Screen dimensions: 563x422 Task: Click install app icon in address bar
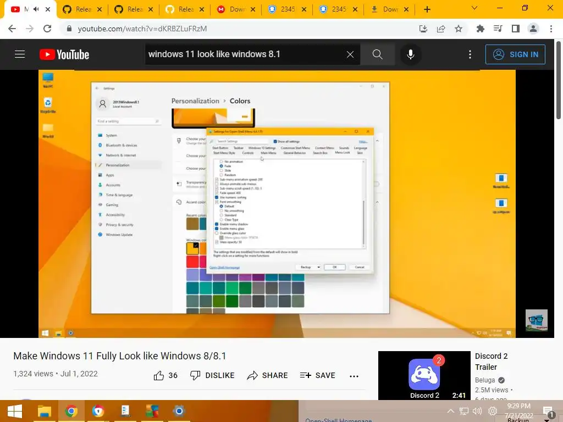423,29
